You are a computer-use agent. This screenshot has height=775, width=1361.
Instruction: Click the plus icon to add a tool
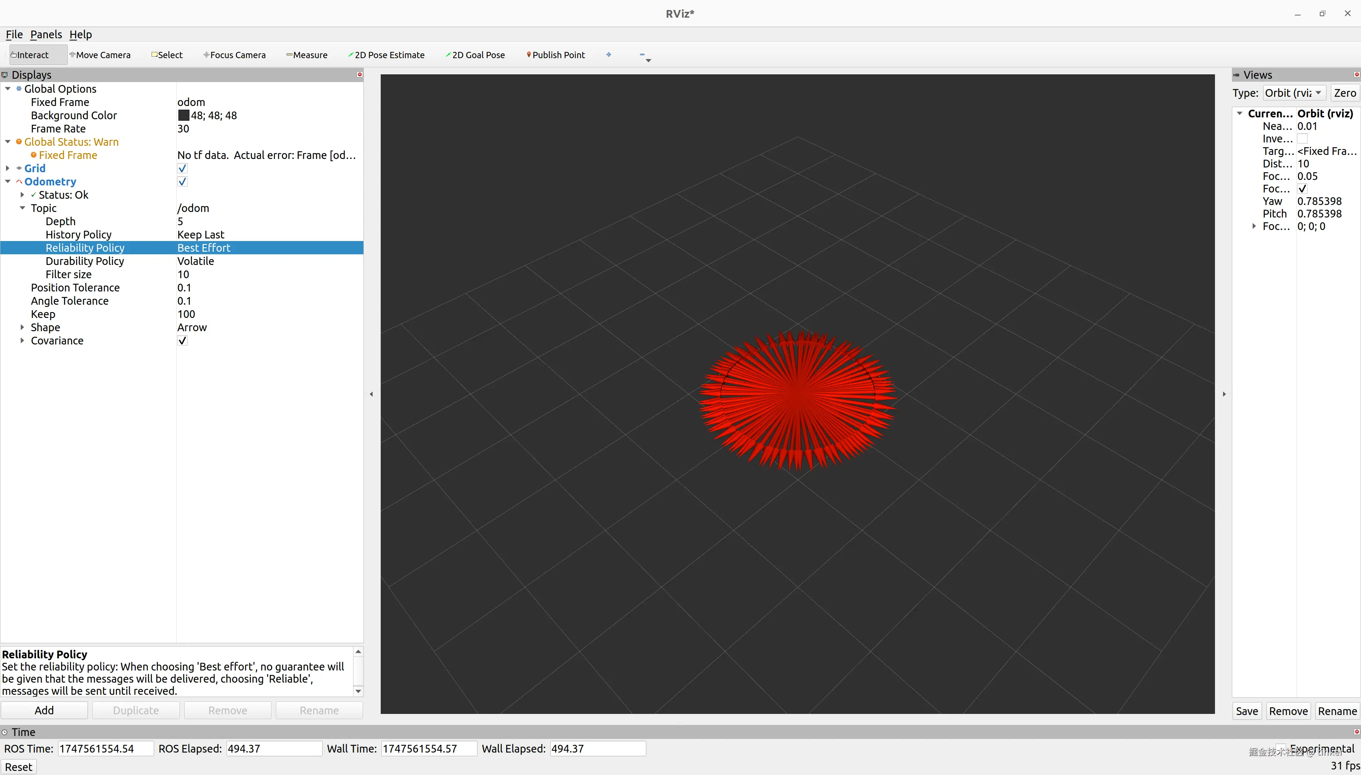click(x=609, y=54)
